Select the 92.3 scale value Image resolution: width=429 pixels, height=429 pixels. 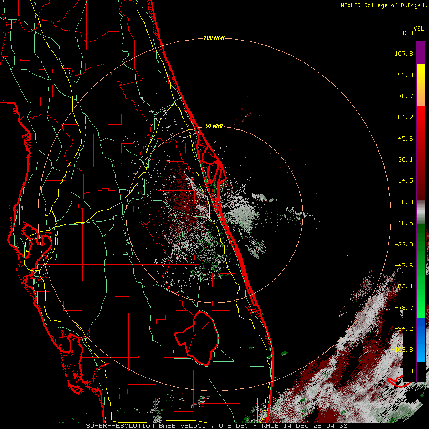(x=406, y=75)
